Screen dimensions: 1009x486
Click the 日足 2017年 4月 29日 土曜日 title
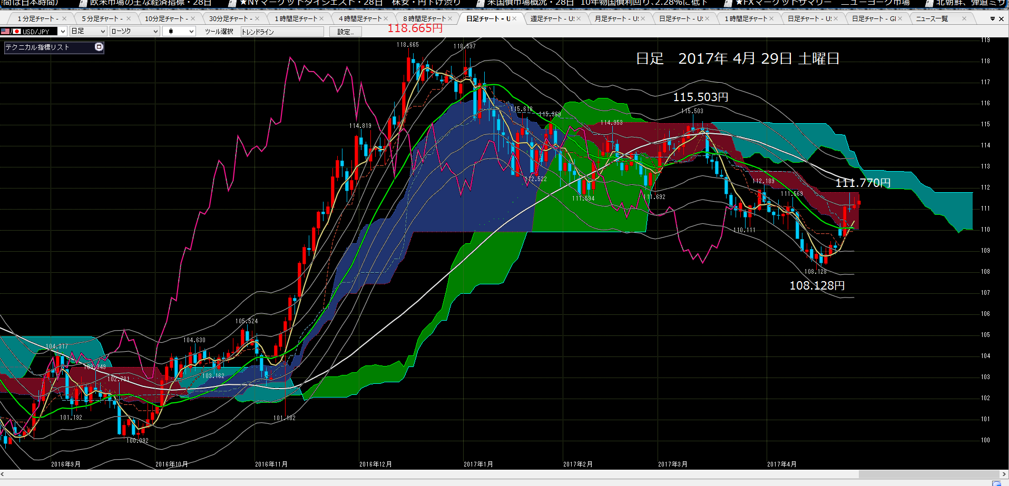click(738, 58)
